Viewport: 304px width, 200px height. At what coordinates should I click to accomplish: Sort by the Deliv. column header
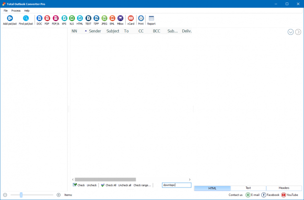point(186,31)
